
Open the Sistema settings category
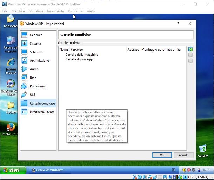pos(38,44)
